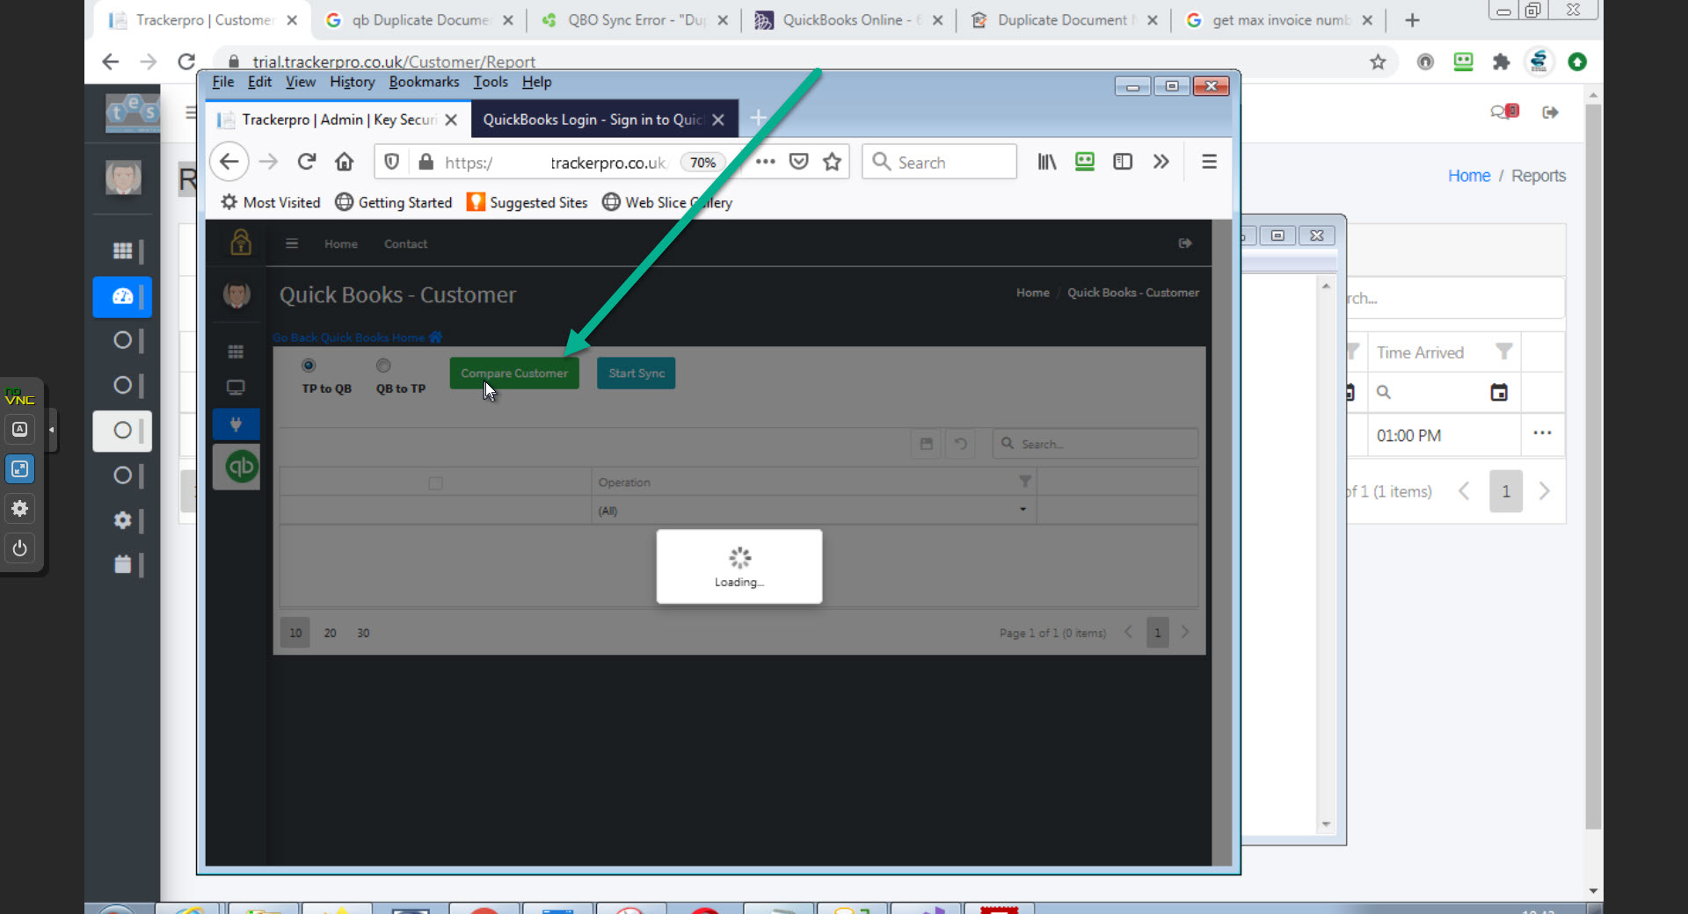
Task: Select the monitor icon in dark sidebar
Action: (236, 388)
